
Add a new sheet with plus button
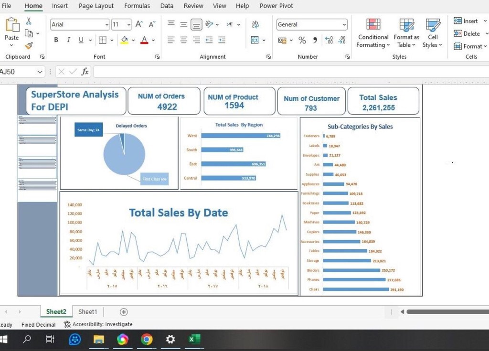pos(124,312)
